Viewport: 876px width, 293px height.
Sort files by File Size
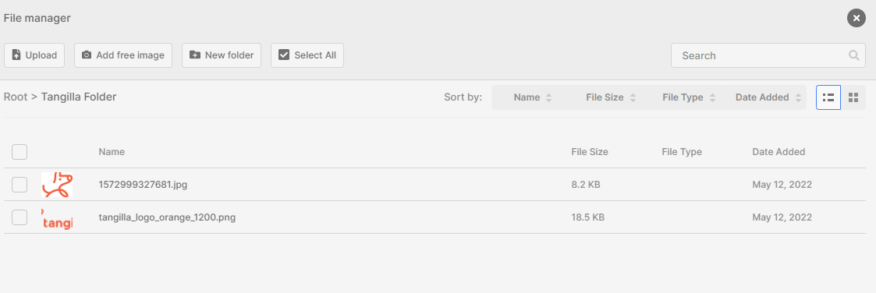point(611,97)
